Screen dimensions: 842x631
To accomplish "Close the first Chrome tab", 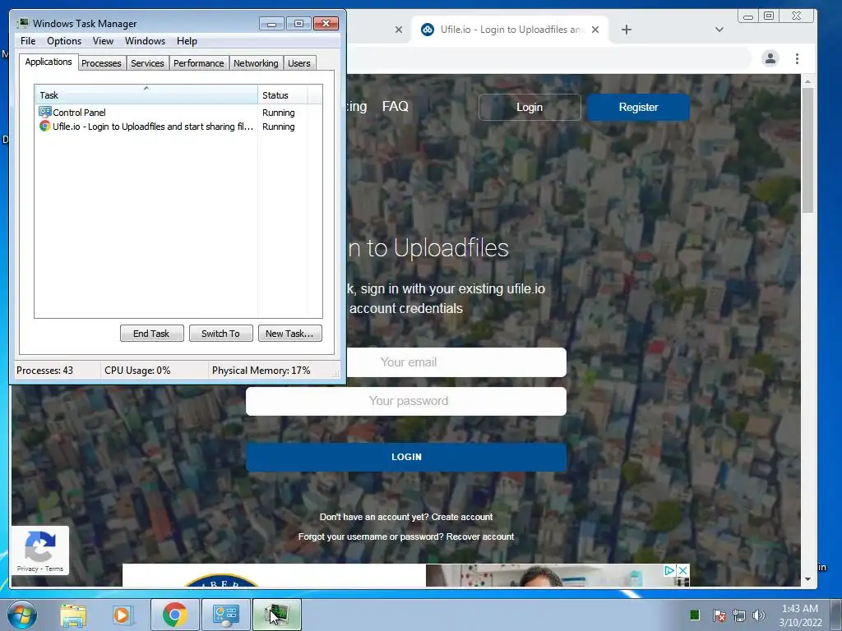I will point(399,30).
